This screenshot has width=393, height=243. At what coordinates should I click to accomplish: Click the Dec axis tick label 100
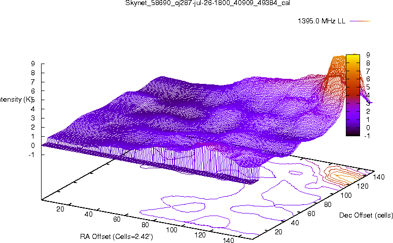tap(346, 195)
